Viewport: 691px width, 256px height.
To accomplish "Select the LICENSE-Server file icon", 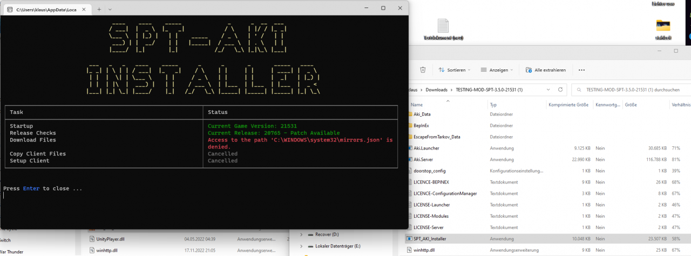I will click(409, 227).
